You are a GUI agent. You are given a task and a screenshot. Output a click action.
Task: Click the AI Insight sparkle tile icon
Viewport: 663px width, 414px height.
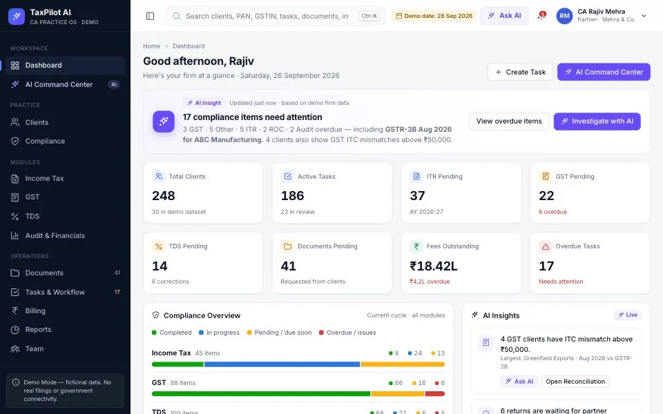click(164, 121)
